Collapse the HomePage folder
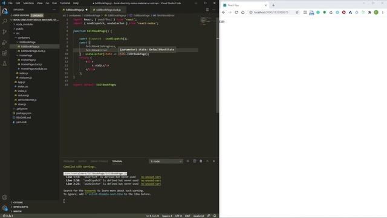The image size is (387, 218). pos(25,55)
